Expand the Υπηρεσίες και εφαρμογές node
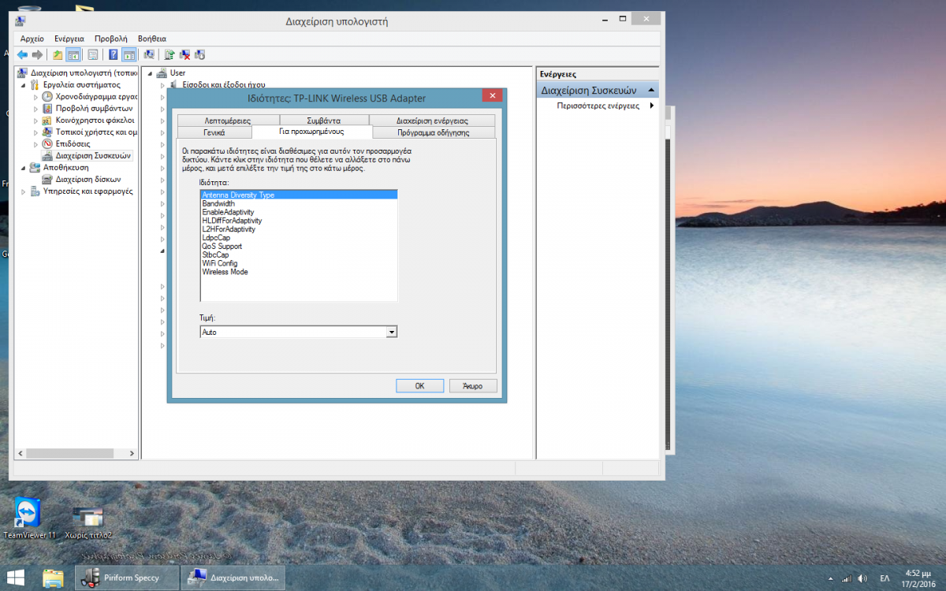The image size is (946, 591). click(23, 191)
